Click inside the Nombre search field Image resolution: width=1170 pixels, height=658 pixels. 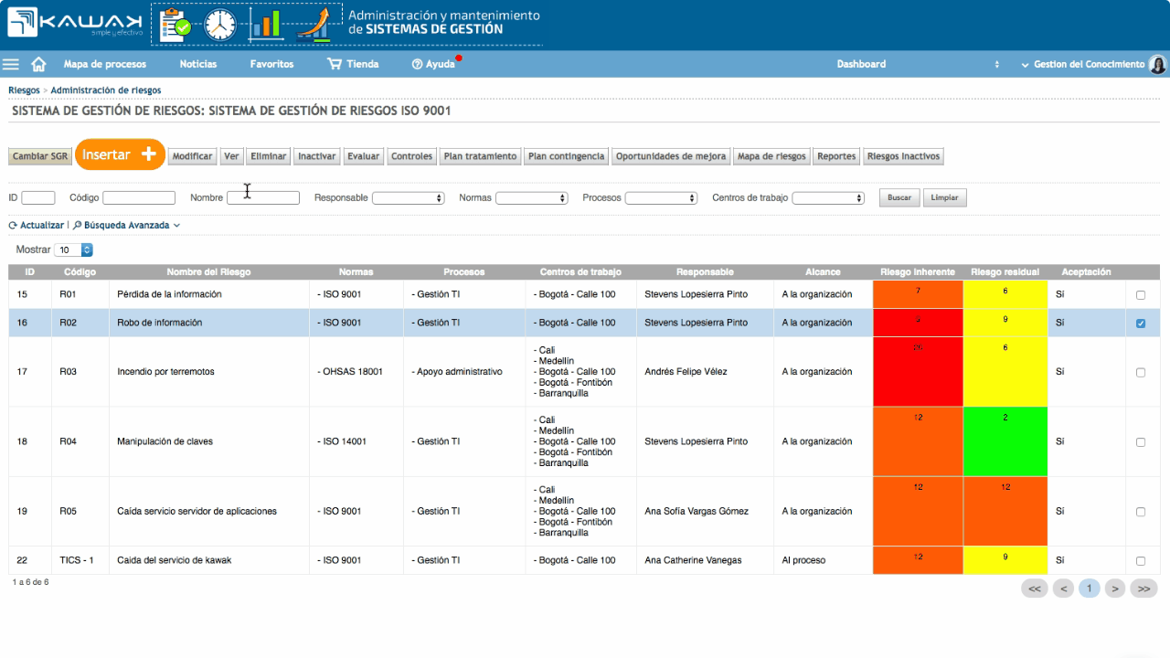pyautogui.click(x=263, y=197)
